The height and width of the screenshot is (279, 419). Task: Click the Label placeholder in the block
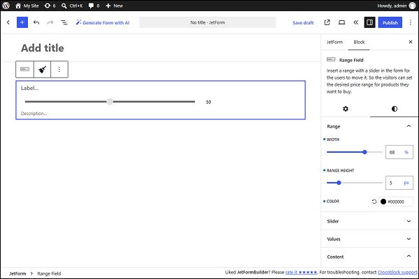point(29,88)
